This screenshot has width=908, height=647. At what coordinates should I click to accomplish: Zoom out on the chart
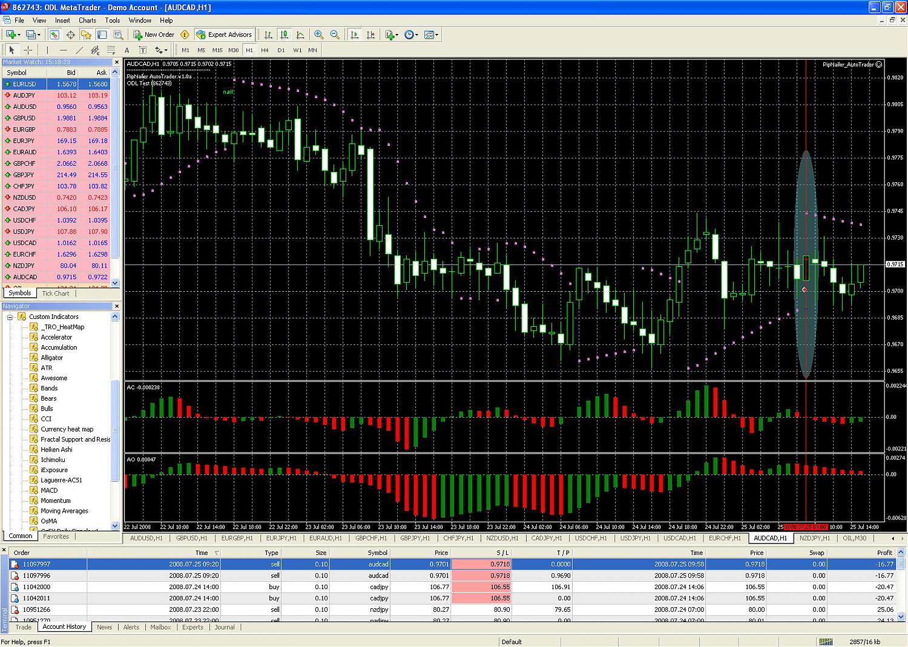pyautogui.click(x=335, y=34)
